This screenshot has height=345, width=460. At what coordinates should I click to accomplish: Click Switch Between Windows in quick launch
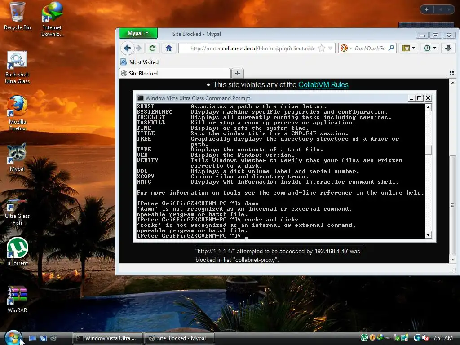(x=43, y=338)
